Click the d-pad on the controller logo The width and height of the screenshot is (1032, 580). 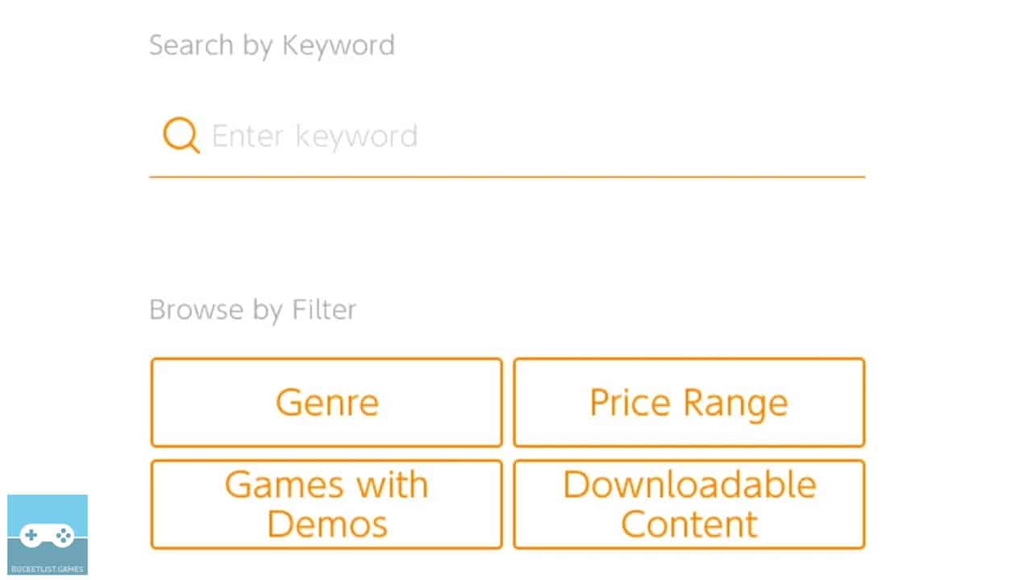(x=32, y=535)
